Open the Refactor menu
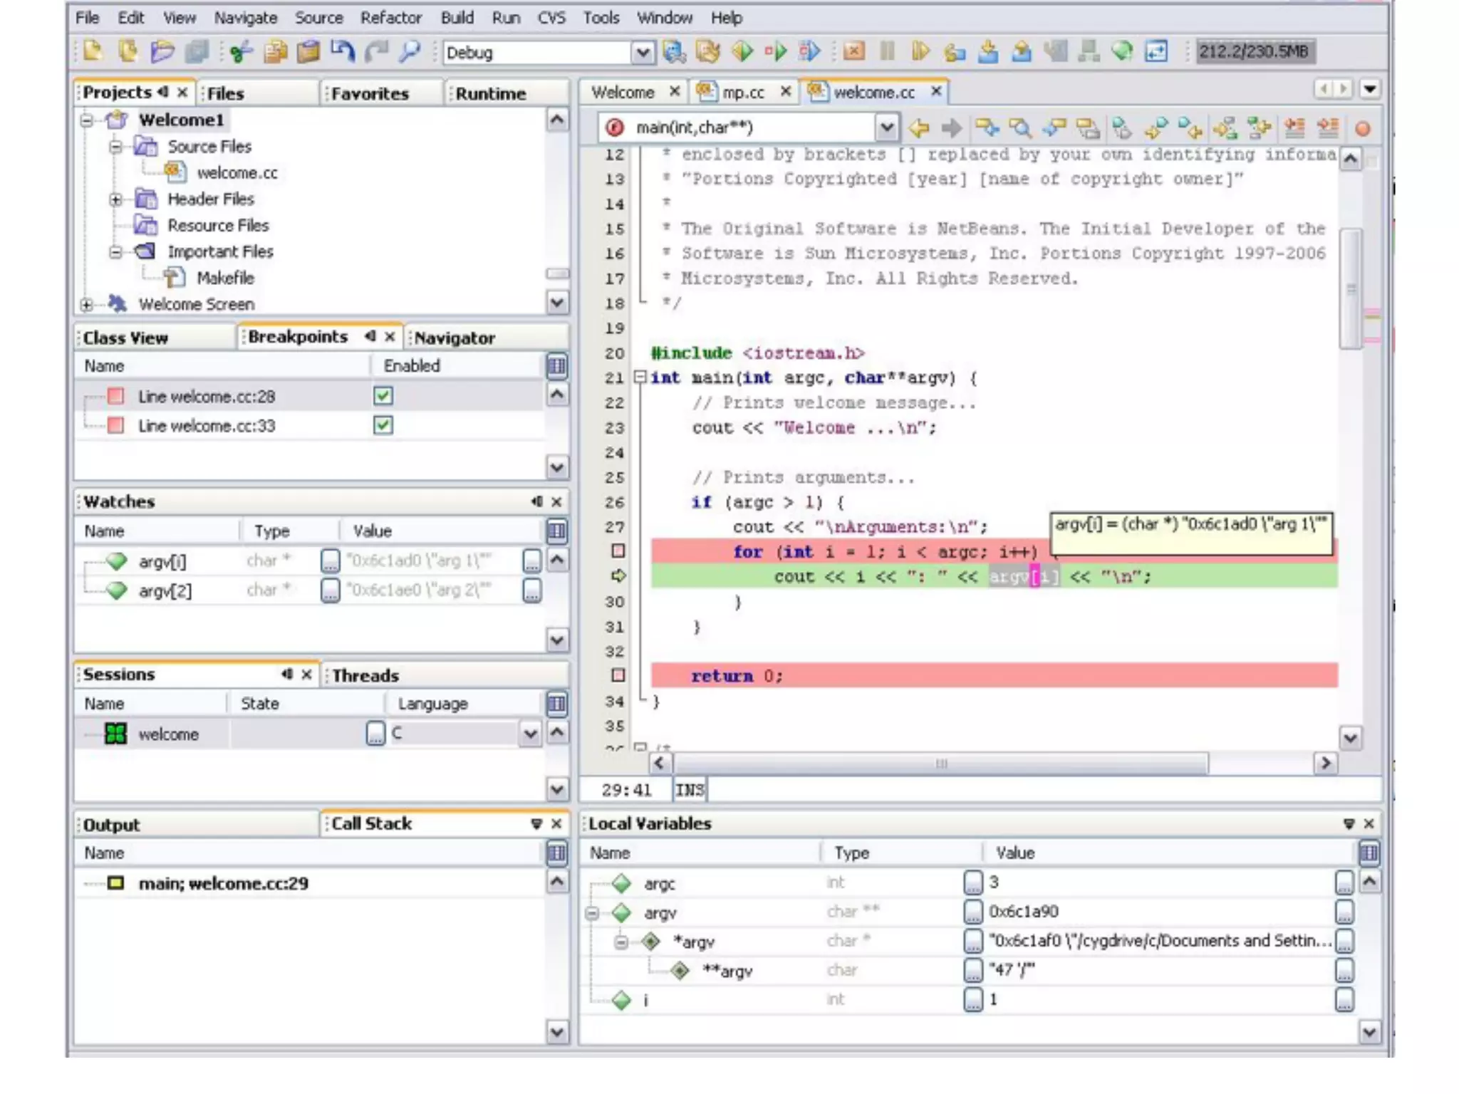Viewport: 1459px width, 1094px height. tap(390, 18)
